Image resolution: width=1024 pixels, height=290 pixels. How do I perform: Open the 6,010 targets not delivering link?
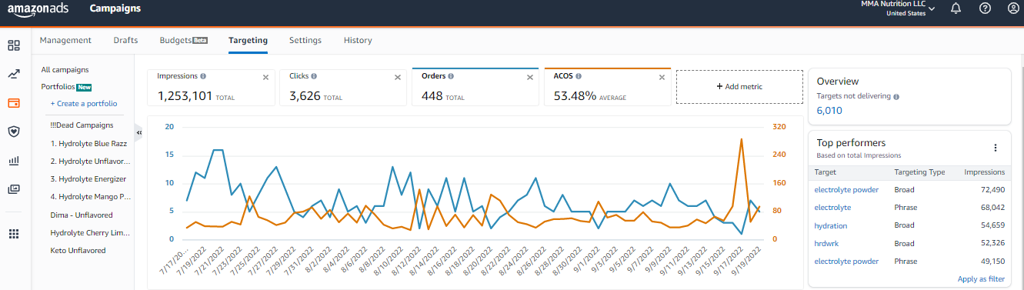[x=829, y=111]
